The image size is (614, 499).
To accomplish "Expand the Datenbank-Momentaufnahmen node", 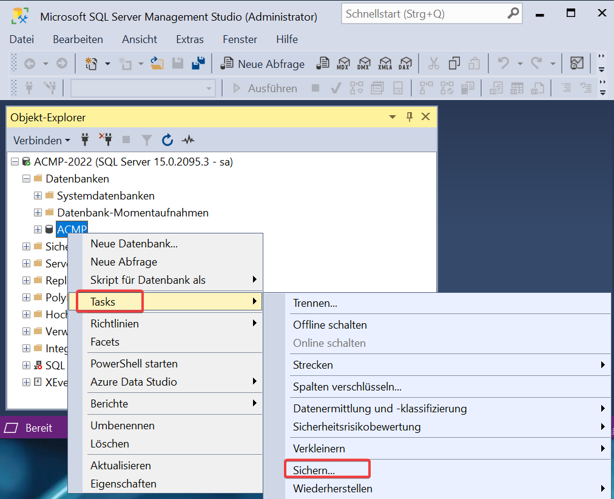I will coord(38,213).
